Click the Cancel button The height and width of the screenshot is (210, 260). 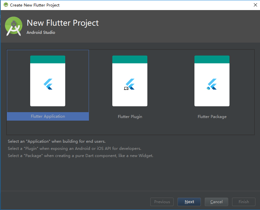pyautogui.click(x=217, y=202)
